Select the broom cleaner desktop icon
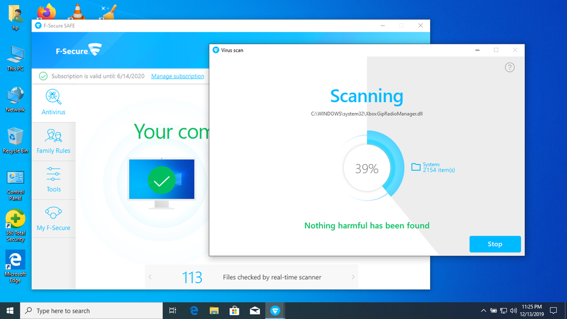 (x=108, y=11)
